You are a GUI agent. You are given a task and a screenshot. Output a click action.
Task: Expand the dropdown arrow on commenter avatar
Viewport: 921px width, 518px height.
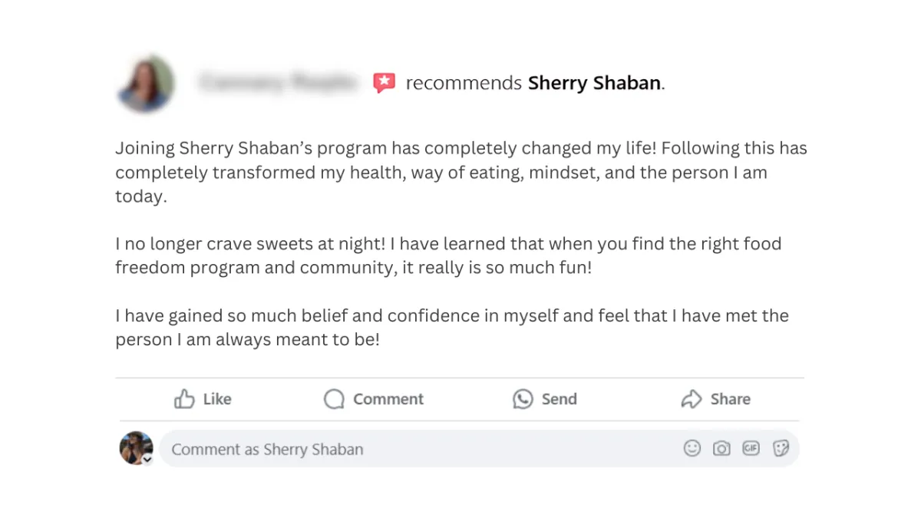click(147, 460)
